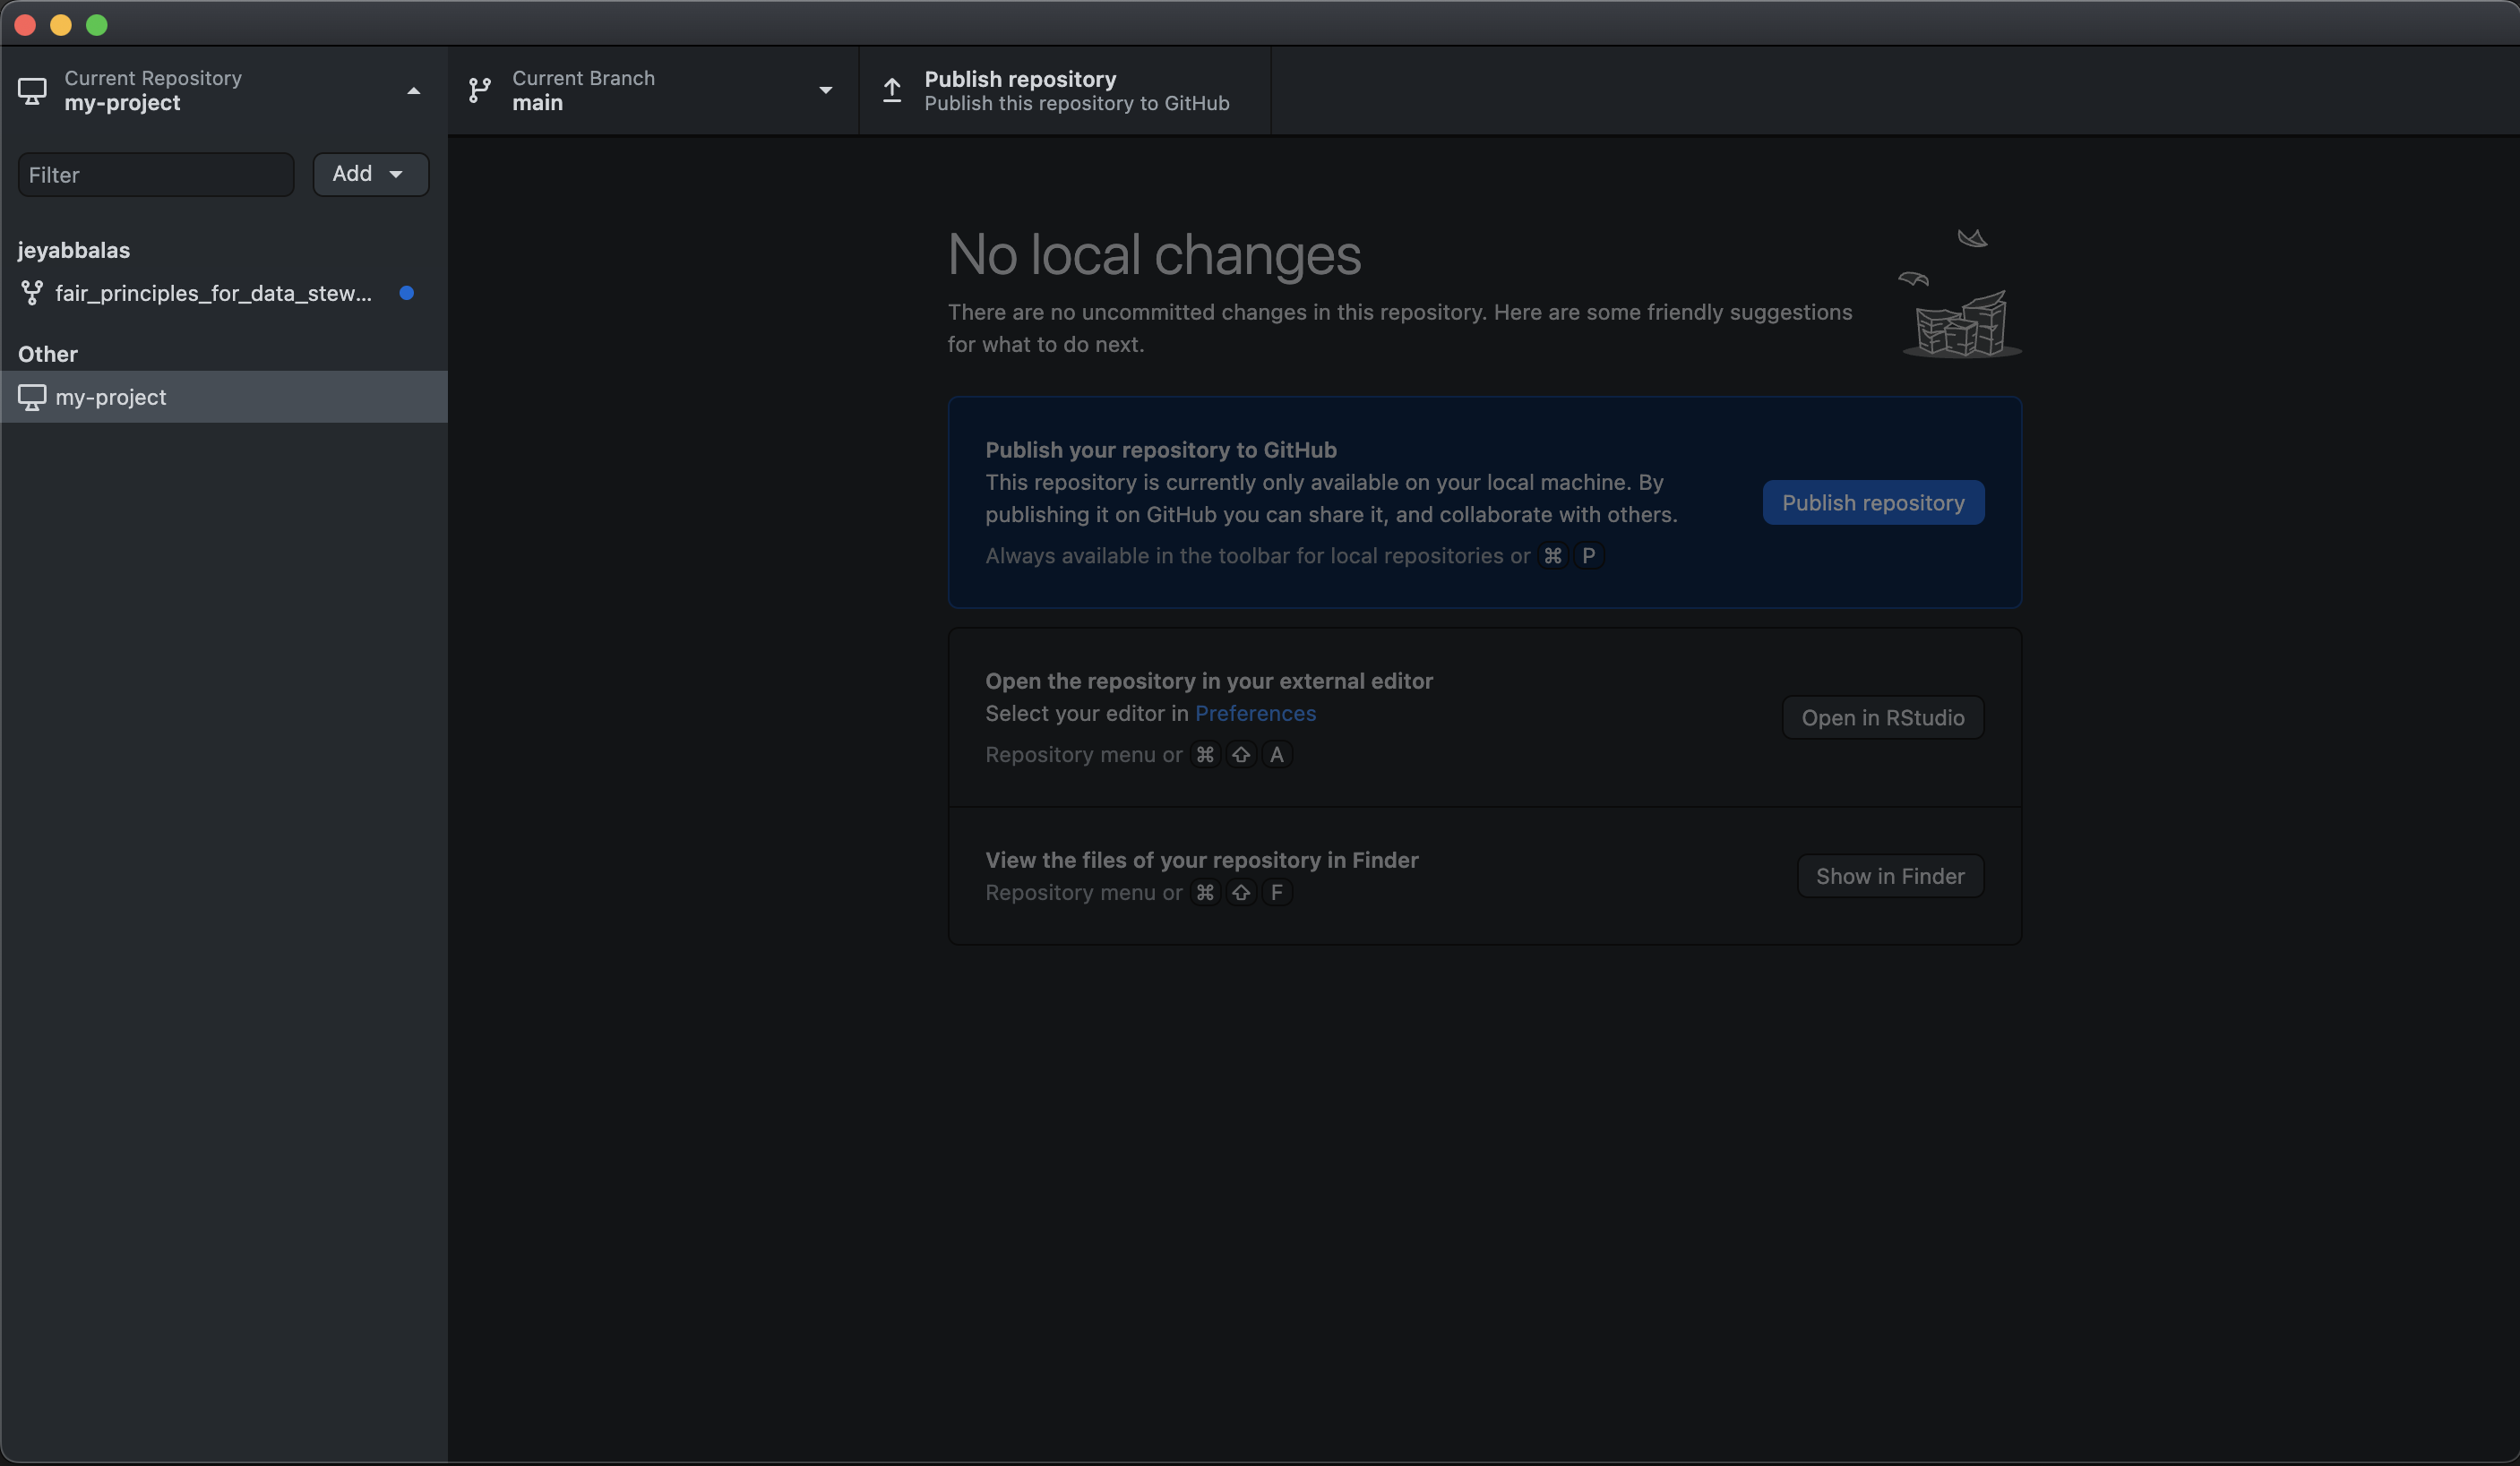
Task: Click Open in RStudio button
Action: [x=1883, y=718]
